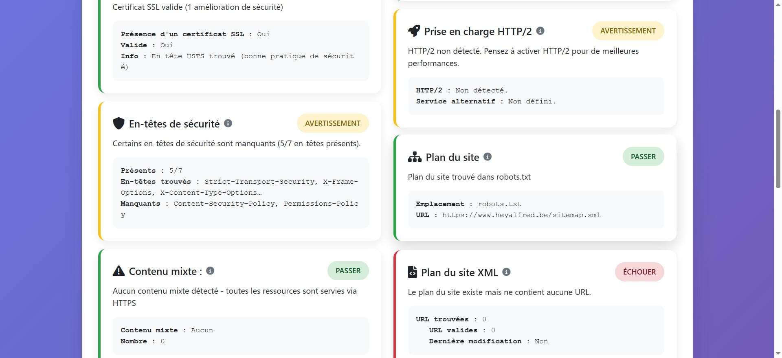This screenshot has width=782, height=358.
Task: Click the scrollbar down arrow
Action: click(x=778, y=354)
